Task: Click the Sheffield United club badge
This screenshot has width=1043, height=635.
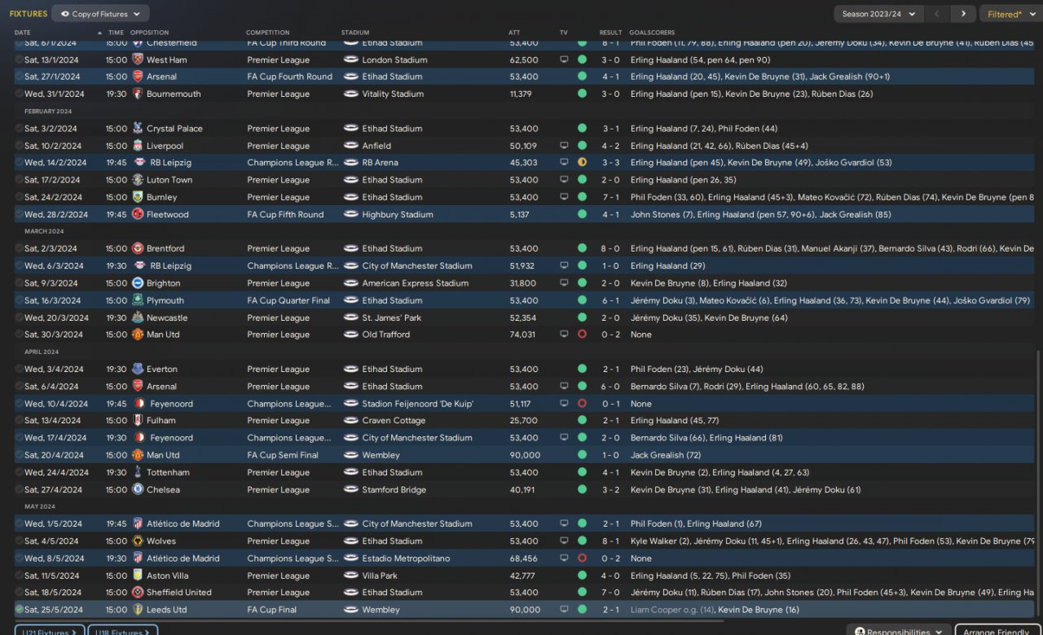Action: (138, 593)
